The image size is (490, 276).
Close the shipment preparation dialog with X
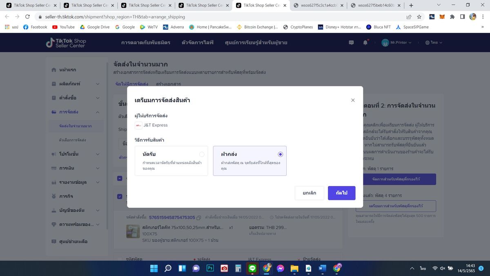coord(353,100)
